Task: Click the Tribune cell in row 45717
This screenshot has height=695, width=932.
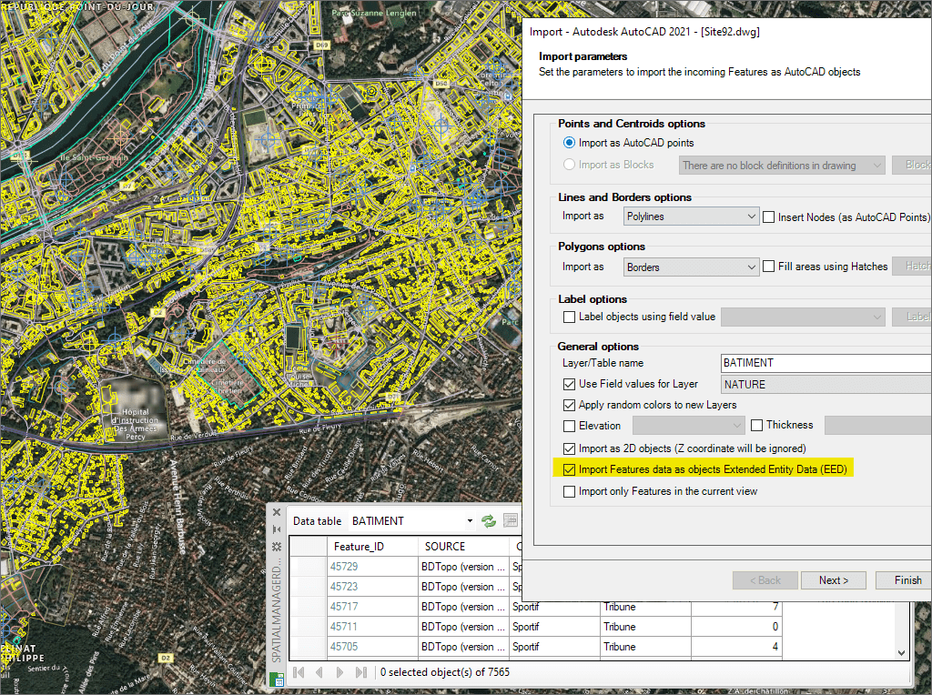Action: [x=645, y=607]
